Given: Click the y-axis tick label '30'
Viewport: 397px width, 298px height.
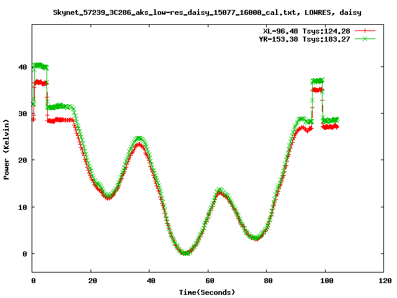Looking at the screenshot, I should 23,114.
